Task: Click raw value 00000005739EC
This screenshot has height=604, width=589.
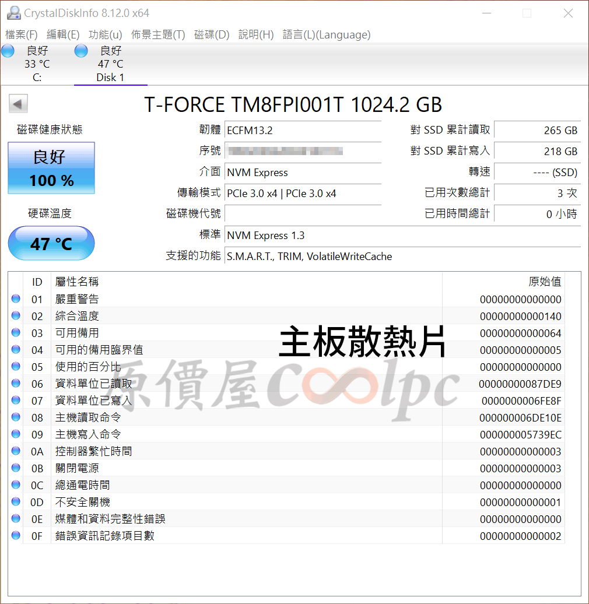Action: (520, 434)
